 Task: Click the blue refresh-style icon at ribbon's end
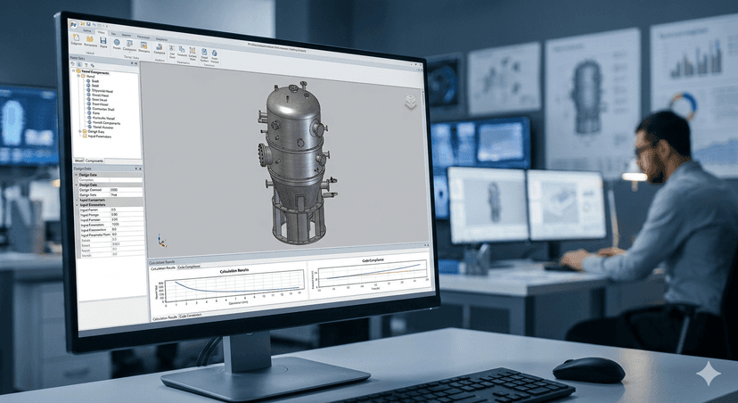tap(214, 53)
